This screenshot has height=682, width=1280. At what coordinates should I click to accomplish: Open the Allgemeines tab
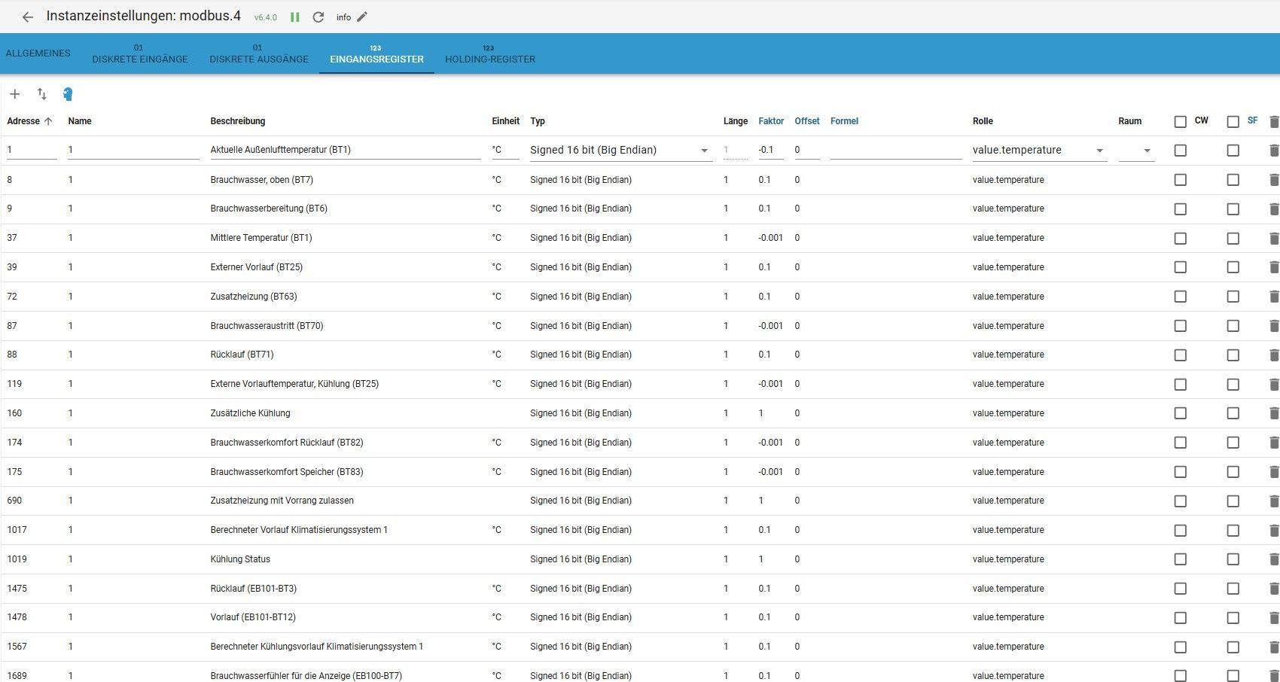coord(38,53)
